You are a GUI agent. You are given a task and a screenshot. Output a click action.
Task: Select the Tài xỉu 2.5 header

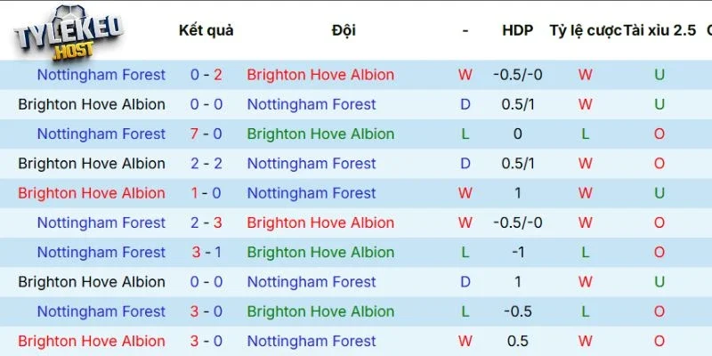(659, 30)
